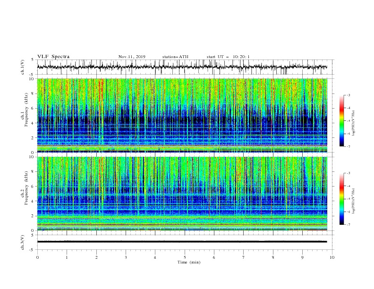The height and width of the screenshot is (289, 374).
Task: Click the ch.2 spectrogram color scale bar
Action: (x=341, y=199)
